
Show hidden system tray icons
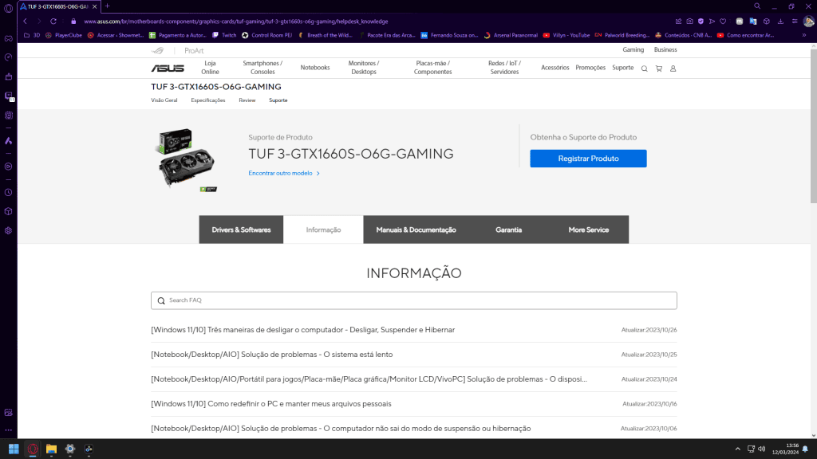(737, 449)
